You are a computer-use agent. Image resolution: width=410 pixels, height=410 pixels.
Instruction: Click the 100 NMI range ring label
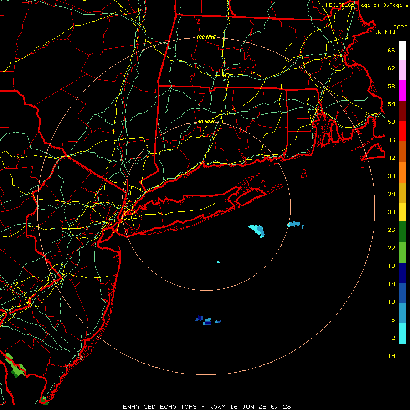206,37
